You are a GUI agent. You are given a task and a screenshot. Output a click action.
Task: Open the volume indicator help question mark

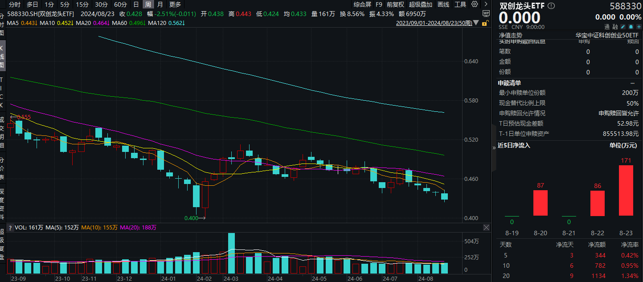click(x=10, y=228)
